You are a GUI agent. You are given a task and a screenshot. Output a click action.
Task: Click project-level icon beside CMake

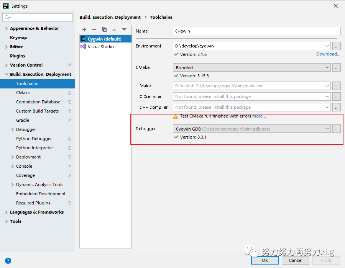coord(69,93)
